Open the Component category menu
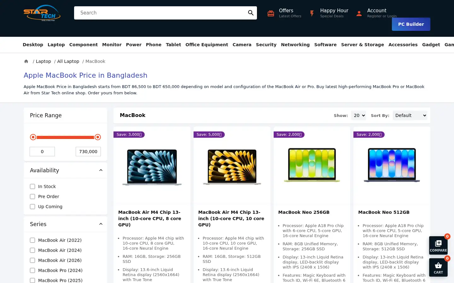Image resolution: width=454 pixels, height=283 pixels. pyautogui.click(x=84, y=45)
